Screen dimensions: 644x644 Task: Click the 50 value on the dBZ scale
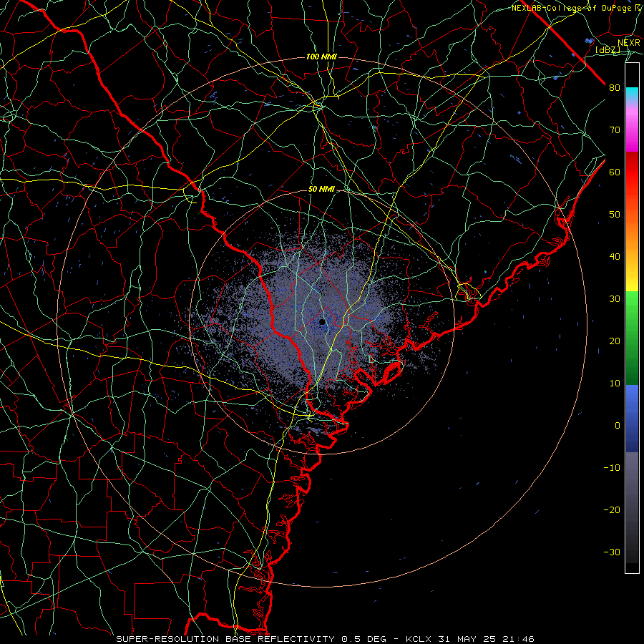tap(615, 215)
